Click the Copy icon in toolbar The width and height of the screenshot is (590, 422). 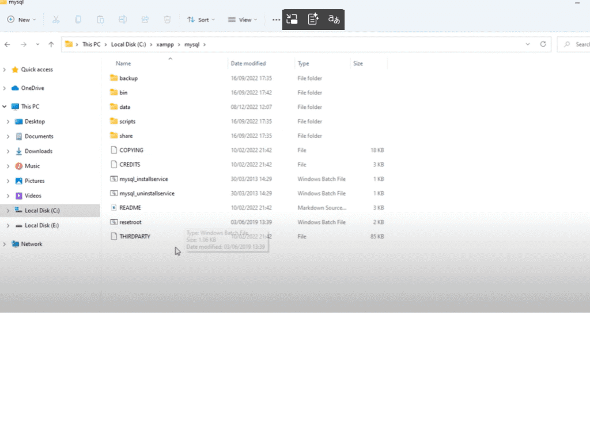click(x=78, y=20)
